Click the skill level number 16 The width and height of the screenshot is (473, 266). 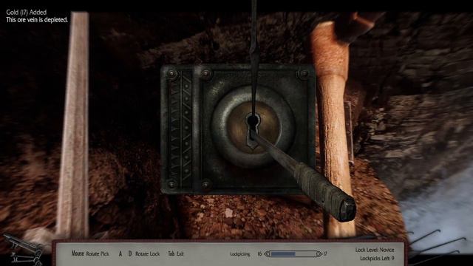[259, 254]
